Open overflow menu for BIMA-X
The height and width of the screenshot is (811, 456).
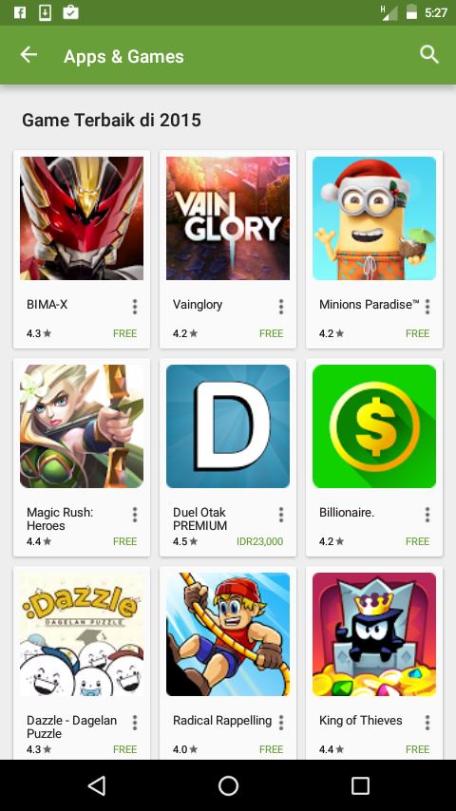coord(135,307)
